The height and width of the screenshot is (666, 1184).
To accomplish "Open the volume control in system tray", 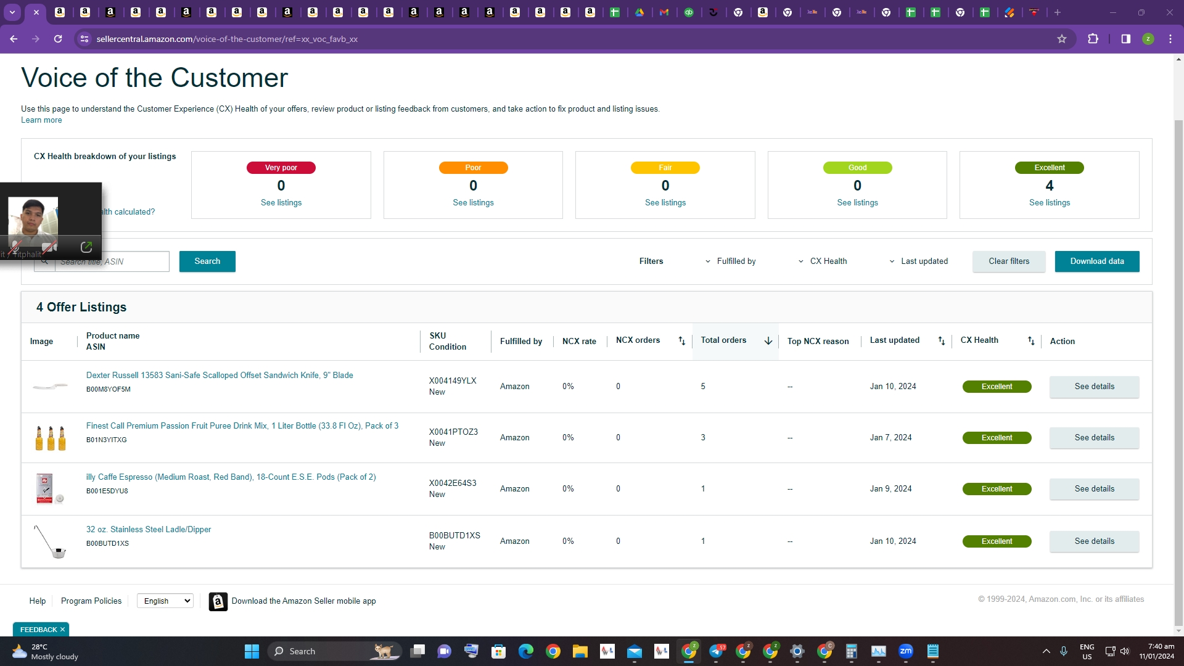I will coord(1125,651).
